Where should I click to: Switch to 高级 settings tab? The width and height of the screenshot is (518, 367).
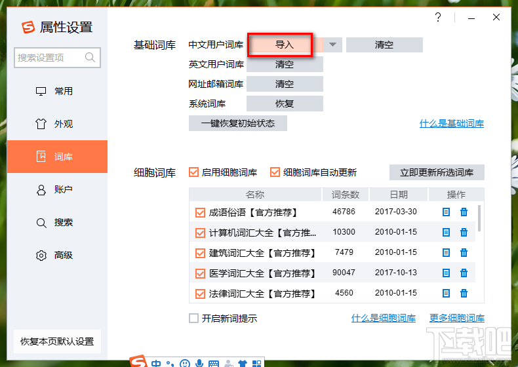coord(57,256)
